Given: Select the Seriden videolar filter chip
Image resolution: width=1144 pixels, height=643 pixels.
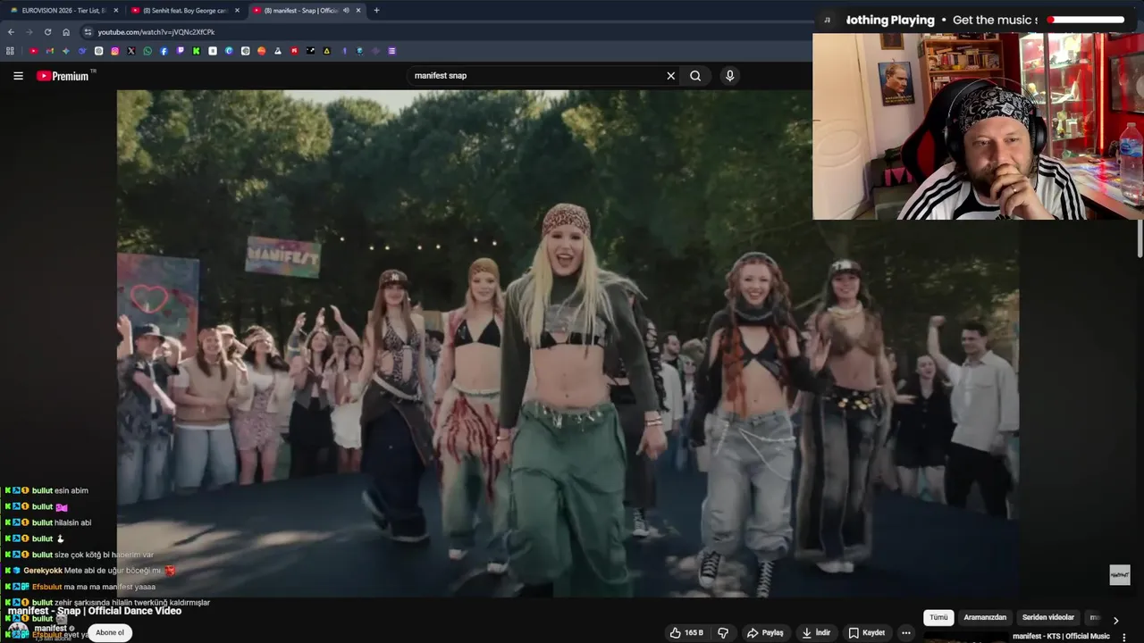Looking at the screenshot, I should pyautogui.click(x=1048, y=617).
